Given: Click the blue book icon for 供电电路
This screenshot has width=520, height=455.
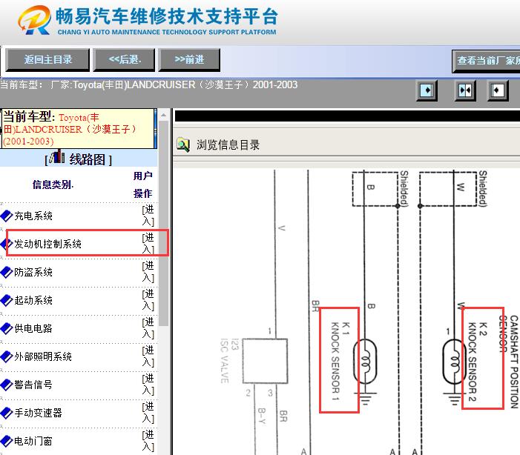Looking at the screenshot, I should coord(7,329).
